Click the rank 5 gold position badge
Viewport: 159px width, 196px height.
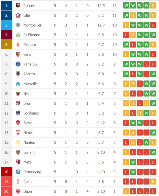(x=7, y=45)
